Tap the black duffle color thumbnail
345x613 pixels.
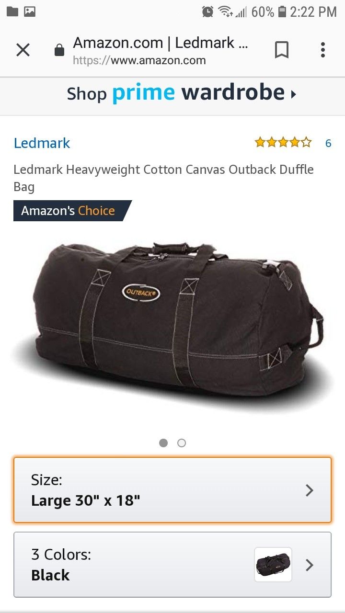[273, 565]
